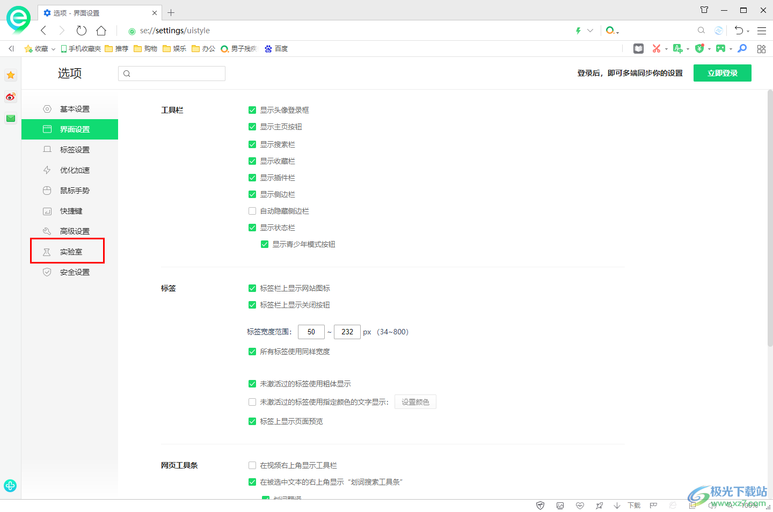
Task: Toggle 显示收藏栏 checkbox
Action: point(252,161)
